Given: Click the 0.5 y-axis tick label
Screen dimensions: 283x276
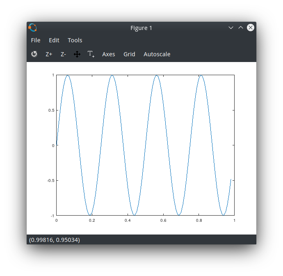Looking at the screenshot, I should [51, 110].
